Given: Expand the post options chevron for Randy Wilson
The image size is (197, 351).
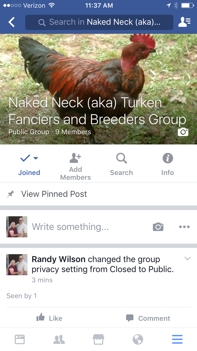Looking at the screenshot, I should click(187, 259).
